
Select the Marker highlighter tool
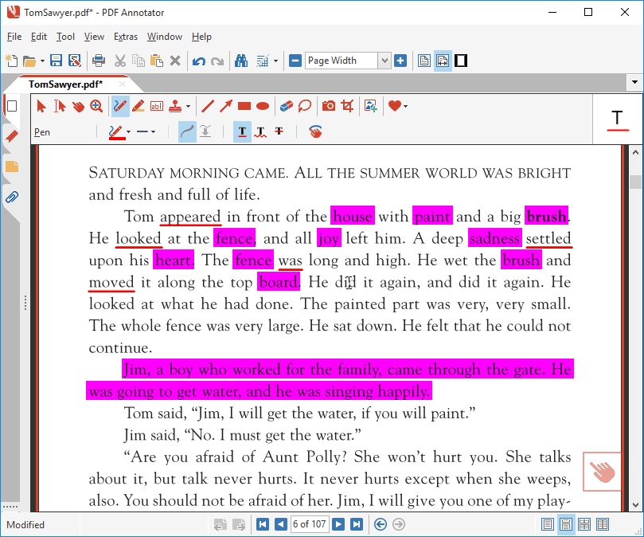(x=139, y=107)
